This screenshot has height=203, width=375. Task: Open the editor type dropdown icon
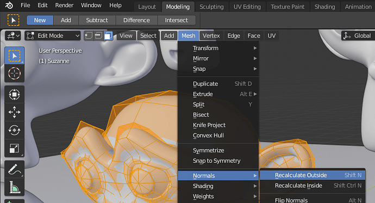13,36
